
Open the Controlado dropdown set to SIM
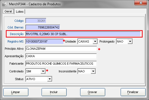(x=43, y=71)
